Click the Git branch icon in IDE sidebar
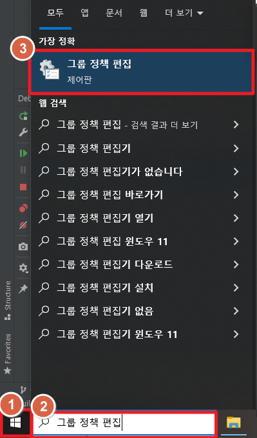 pyautogui.click(x=23, y=390)
